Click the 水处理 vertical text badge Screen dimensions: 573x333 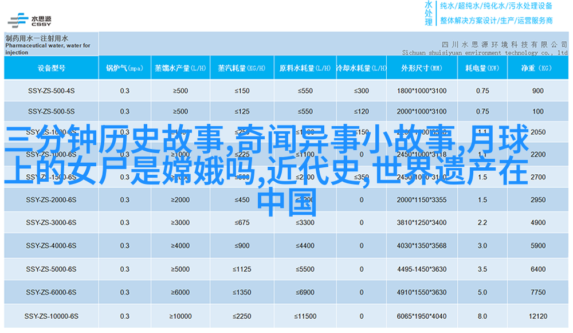pyautogui.click(x=429, y=14)
